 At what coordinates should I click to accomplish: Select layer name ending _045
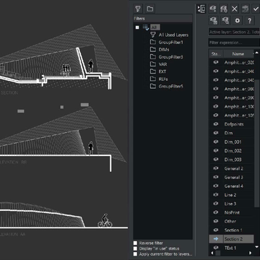[239, 80]
